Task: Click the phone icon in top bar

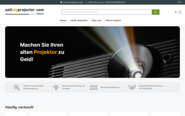Action: click(86, 2)
